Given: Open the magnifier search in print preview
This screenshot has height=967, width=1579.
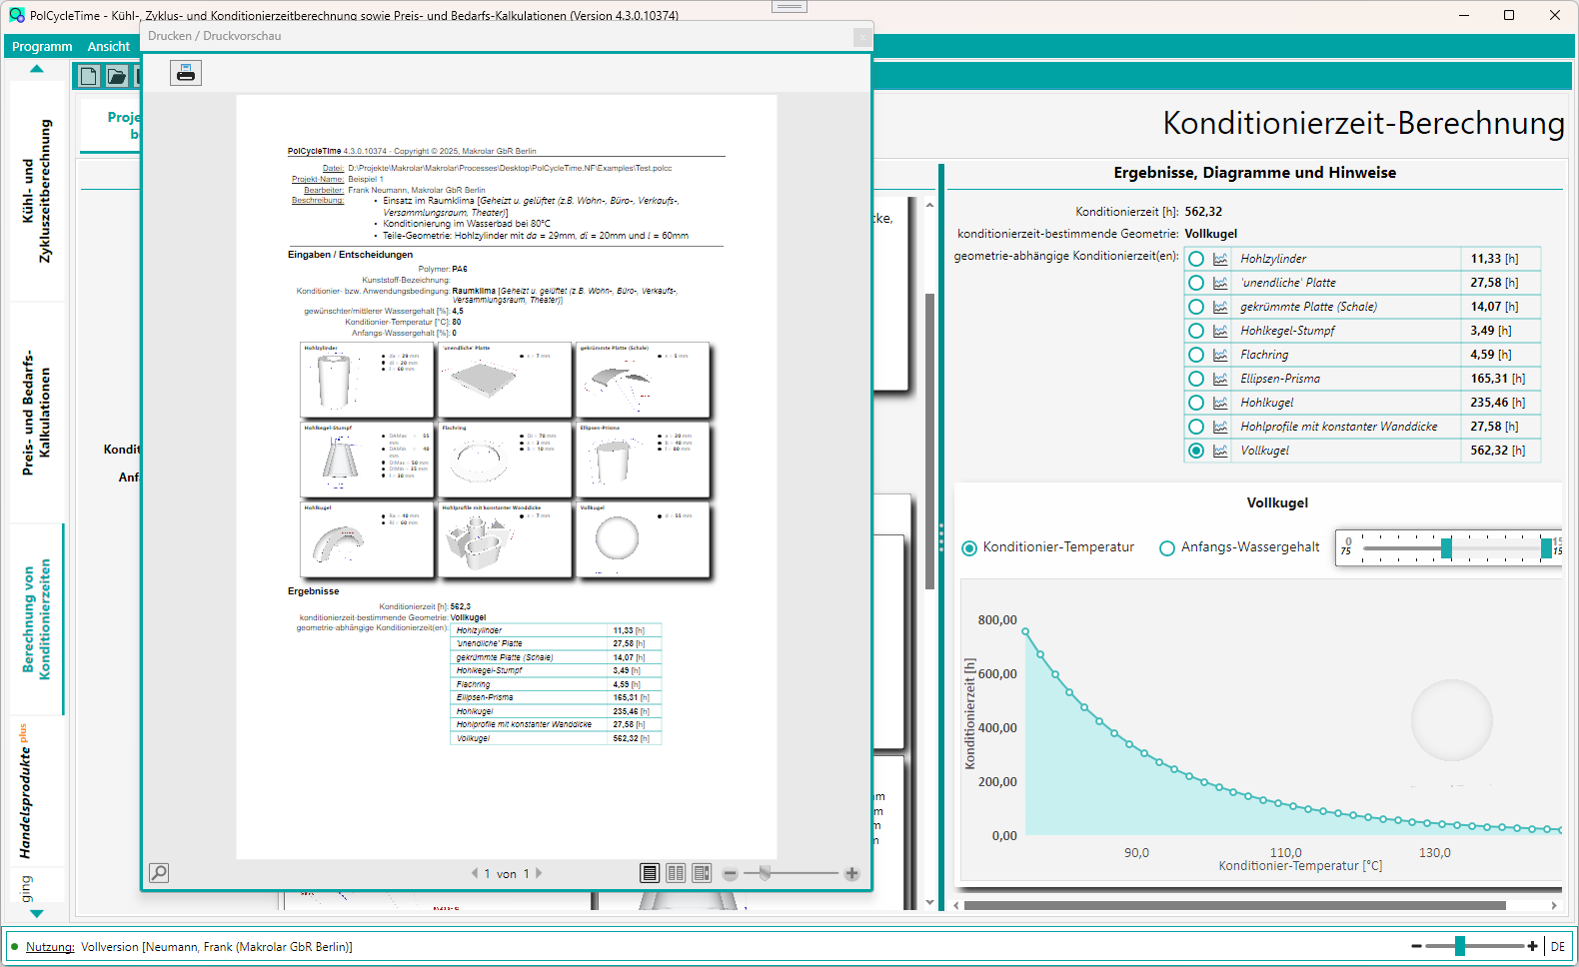Looking at the screenshot, I should tap(159, 873).
